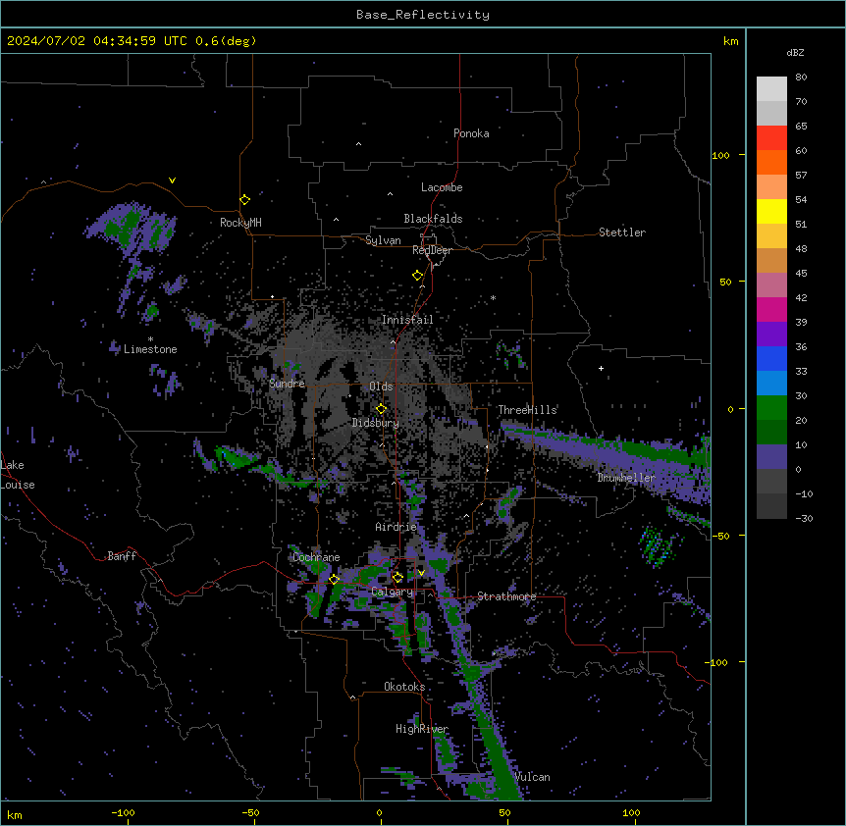The height and width of the screenshot is (826, 846).
Task: Click the Innisfail city label
Action: [x=407, y=320]
